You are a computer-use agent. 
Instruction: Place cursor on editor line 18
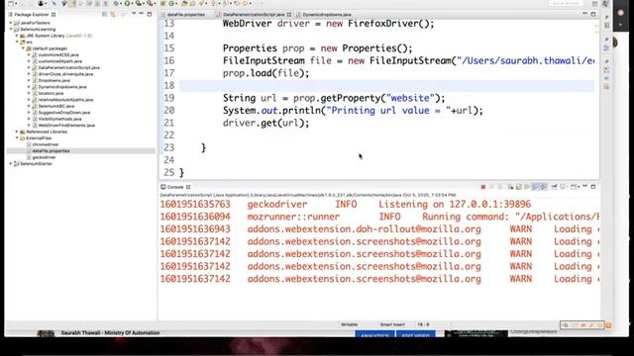coord(386,86)
